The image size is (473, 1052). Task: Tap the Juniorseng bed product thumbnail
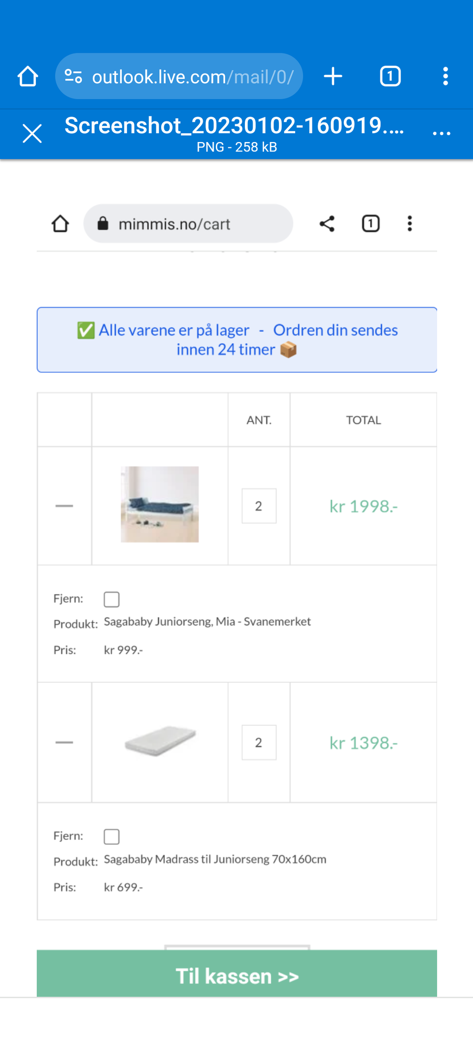[160, 505]
